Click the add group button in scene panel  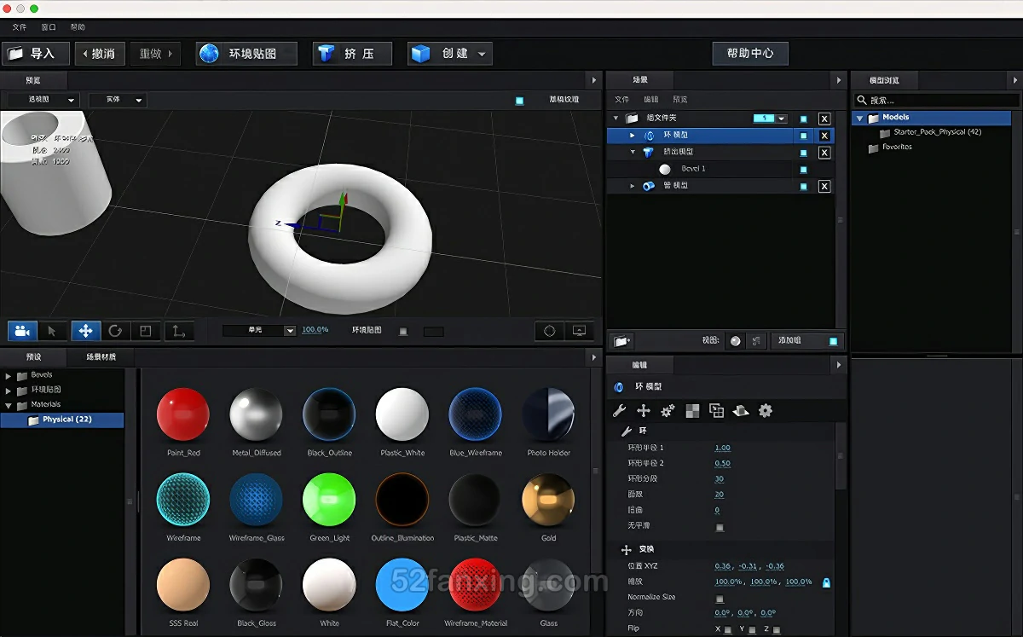click(x=807, y=341)
